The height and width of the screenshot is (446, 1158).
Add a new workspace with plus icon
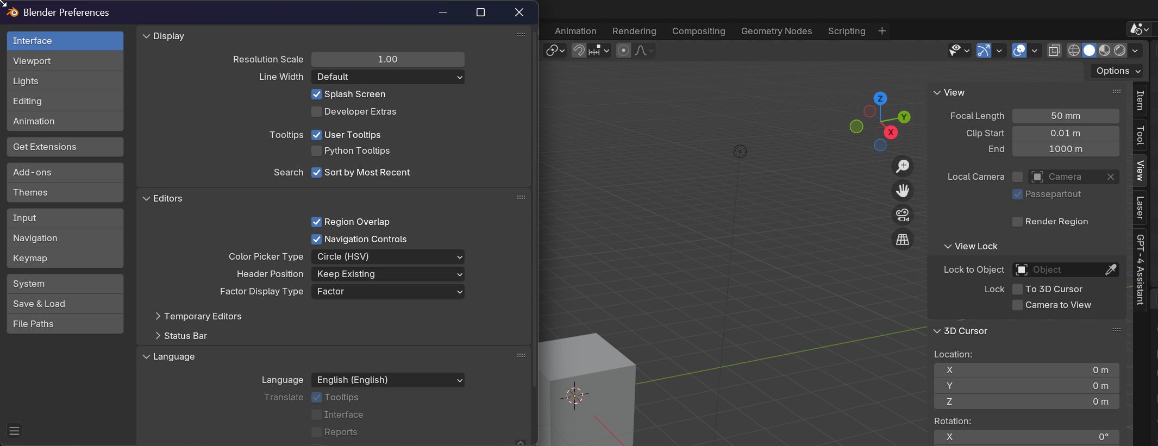click(882, 31)
